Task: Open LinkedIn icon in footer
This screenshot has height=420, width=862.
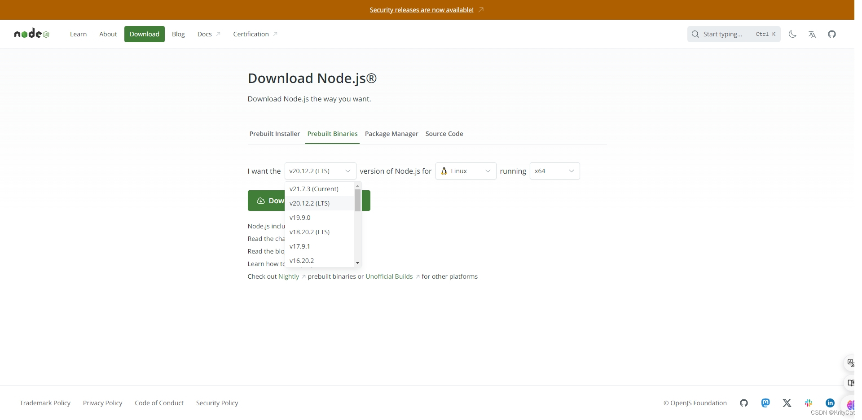Action: click(830, 403)
